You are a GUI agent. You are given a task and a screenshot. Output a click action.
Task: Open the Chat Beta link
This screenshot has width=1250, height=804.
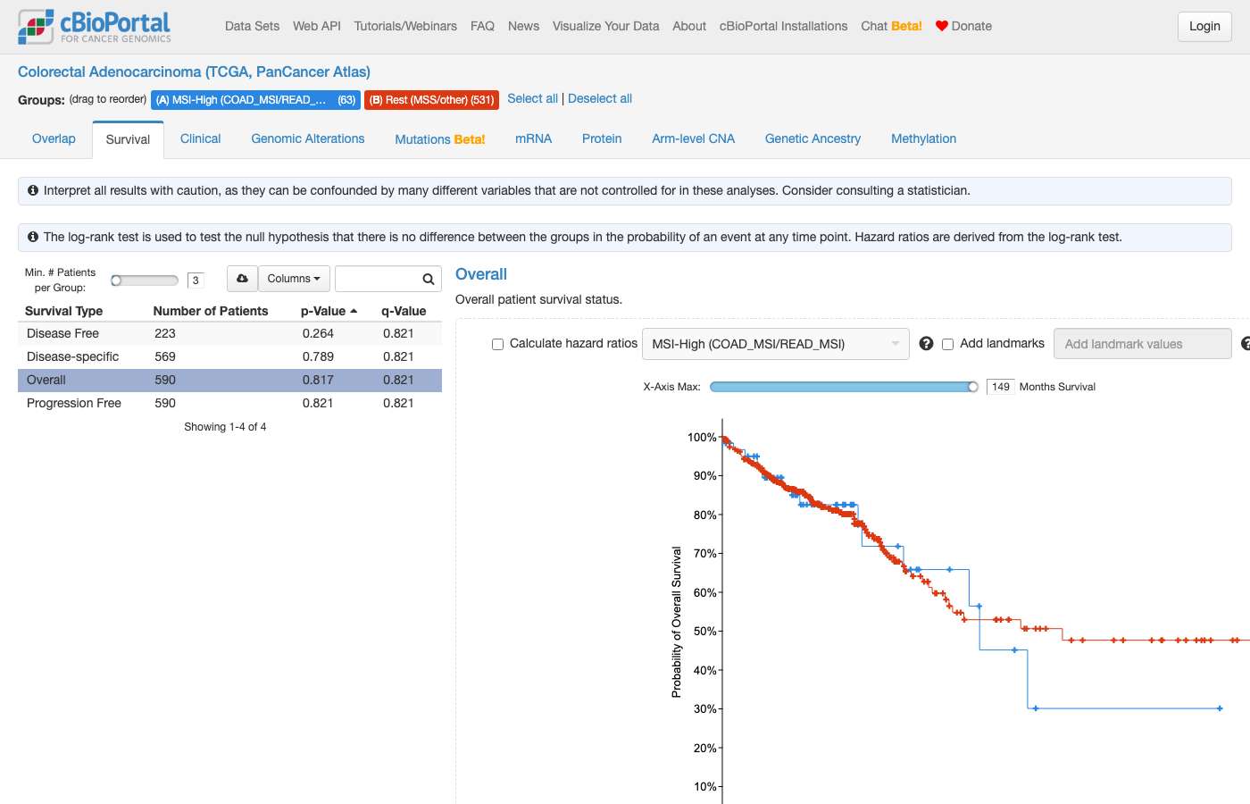(891, 26)
